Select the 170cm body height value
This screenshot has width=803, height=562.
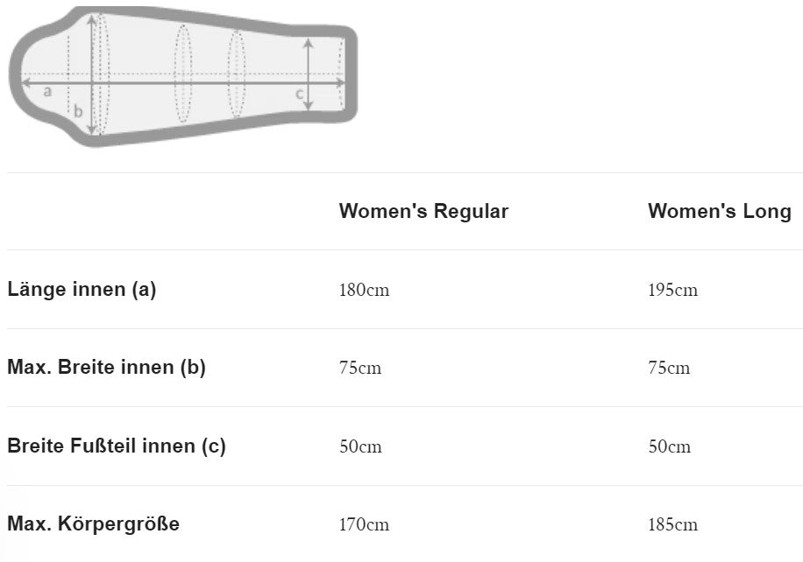[364, 525]
